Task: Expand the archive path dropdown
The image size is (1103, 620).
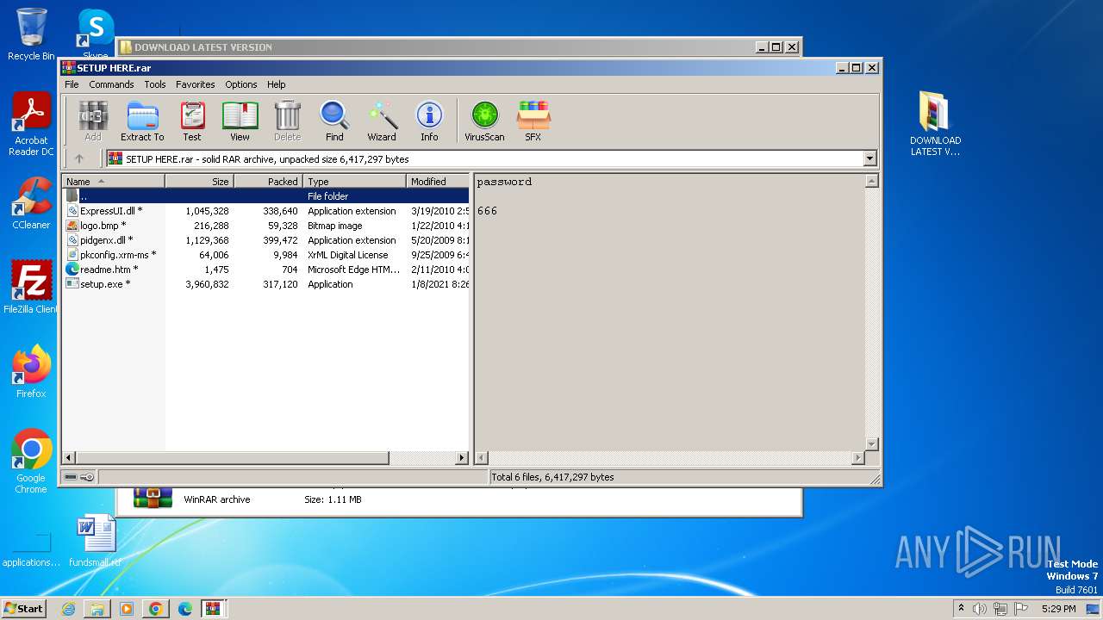Action: tap(869, 158)
